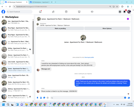Open the View buyer profile link

click(x=89, y=57)
